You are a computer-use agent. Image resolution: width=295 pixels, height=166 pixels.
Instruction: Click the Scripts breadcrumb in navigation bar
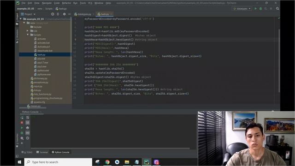(x=49, y=9)
